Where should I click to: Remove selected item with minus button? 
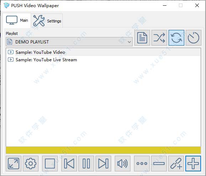159,164
